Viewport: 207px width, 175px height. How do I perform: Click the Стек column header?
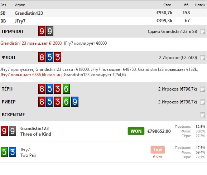point(167,5)
